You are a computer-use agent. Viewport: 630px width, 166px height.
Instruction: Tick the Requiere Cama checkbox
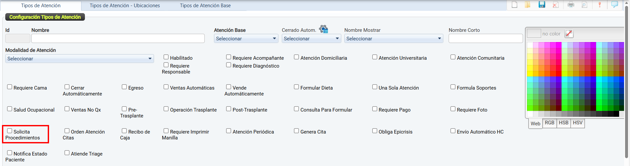coord(10,87)
